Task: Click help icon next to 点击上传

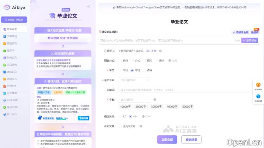Action: click(x=160, y=51)
